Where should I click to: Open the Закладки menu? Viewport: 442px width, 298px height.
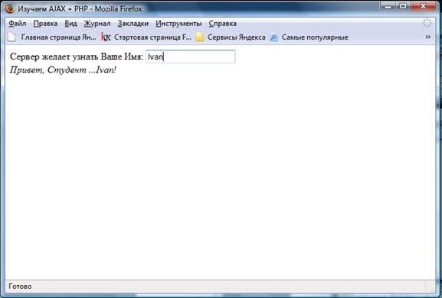pos(133,24)
